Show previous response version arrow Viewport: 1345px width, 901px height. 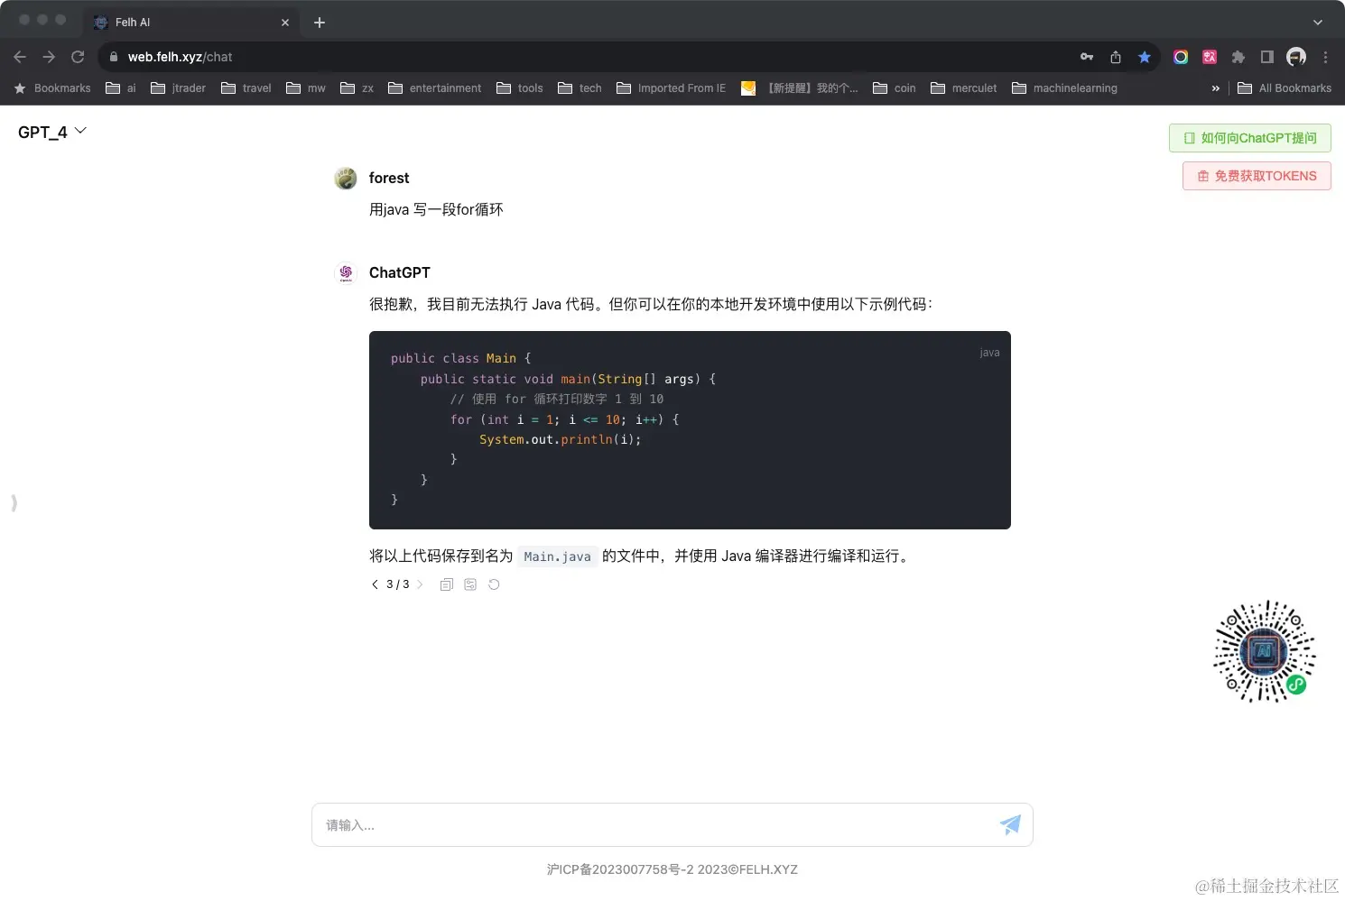pos(375,584)
